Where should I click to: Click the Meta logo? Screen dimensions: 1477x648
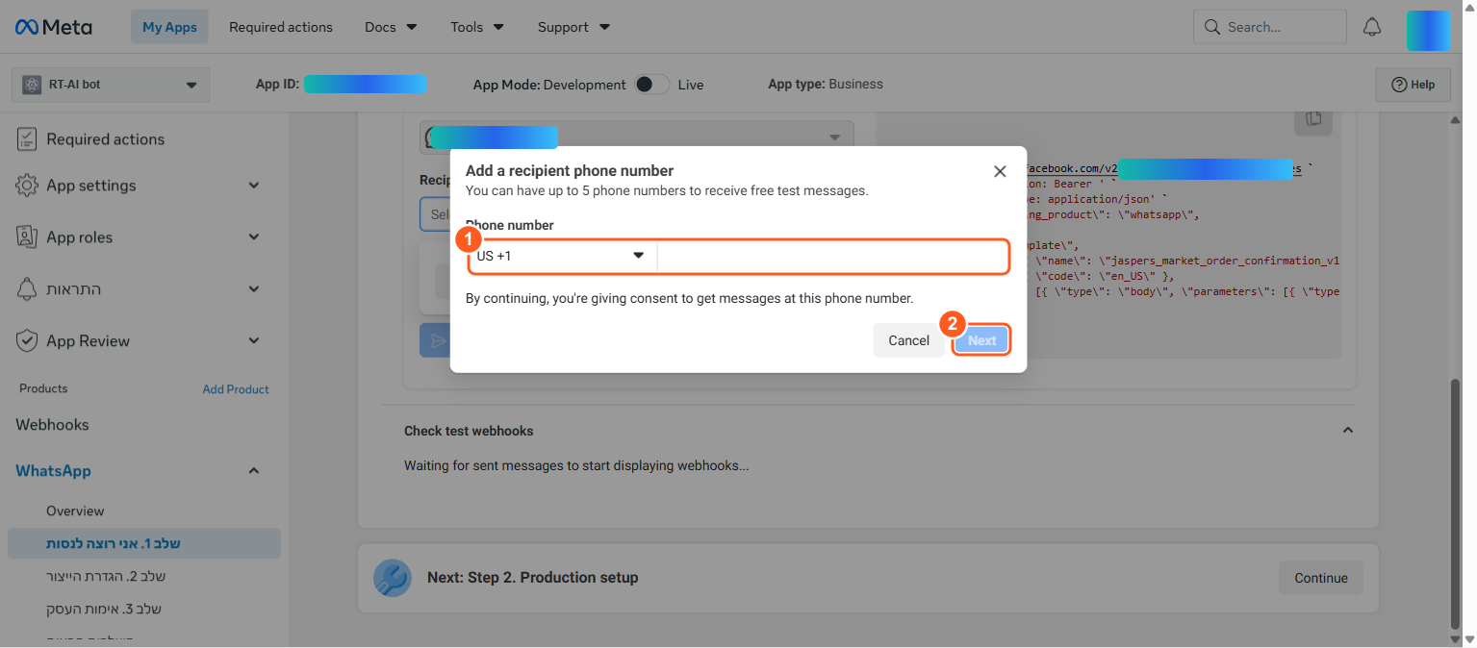(x=54, y=27)
